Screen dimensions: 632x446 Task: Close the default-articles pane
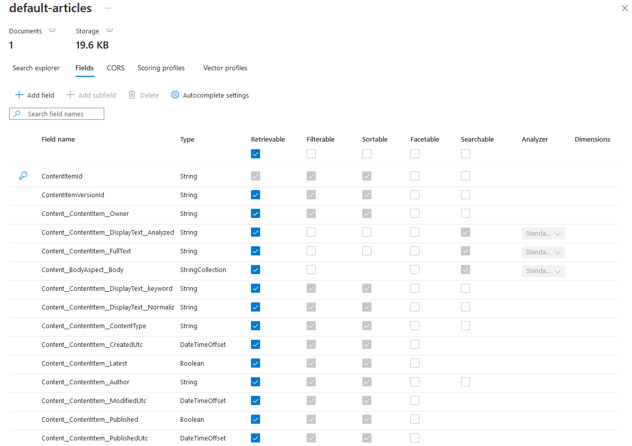625,8
